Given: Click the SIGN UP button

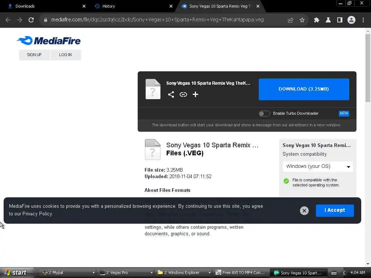Looking at the screenshot, I should (34, 55).
